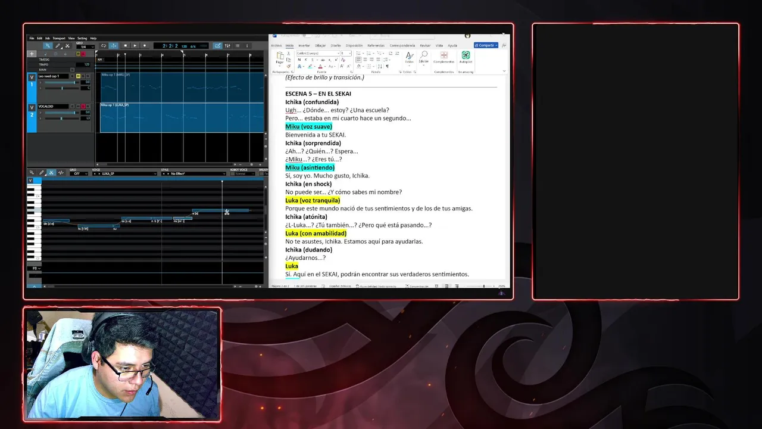
Task: Align text left in Word paragraph group
Action: click(x=358, y=60)
